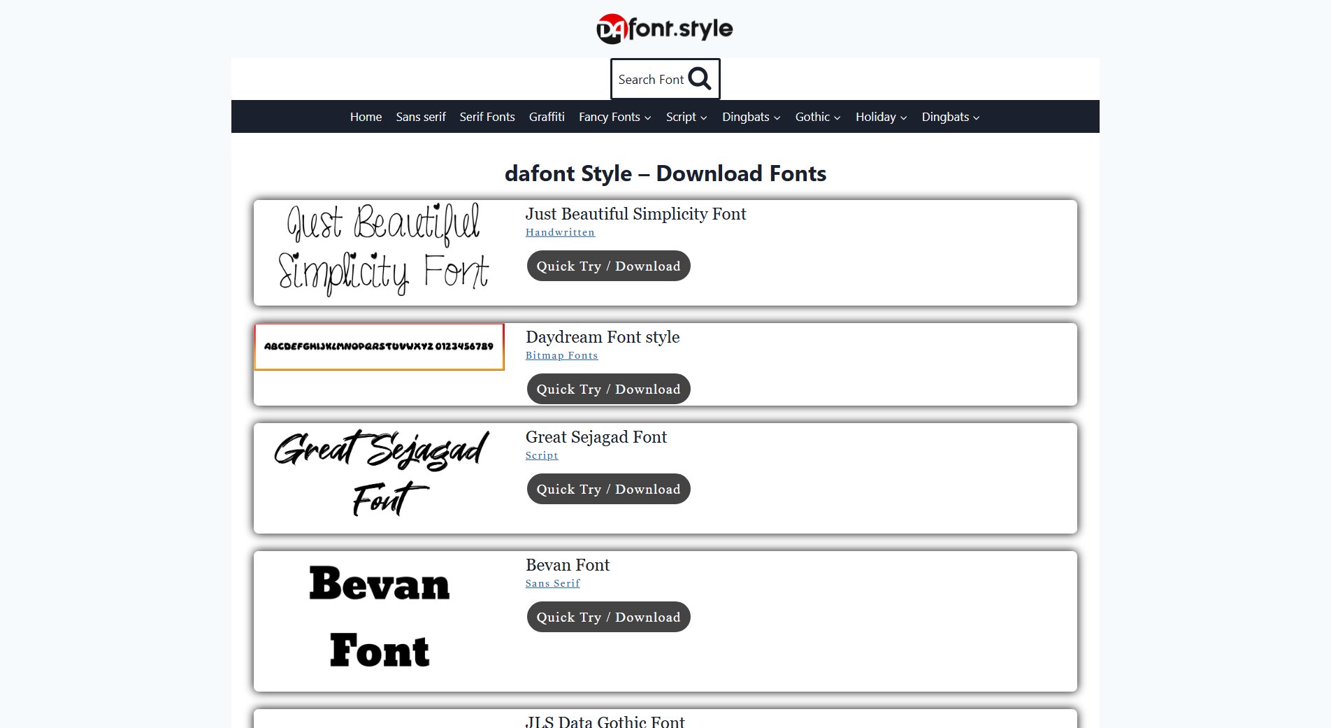
Task: Select Graffiti from the navigation
Action: tap(547, 117)
